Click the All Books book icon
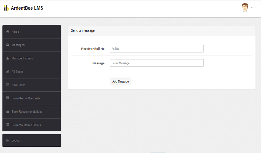This screenshot has width=261, height=153. (8, 72)
